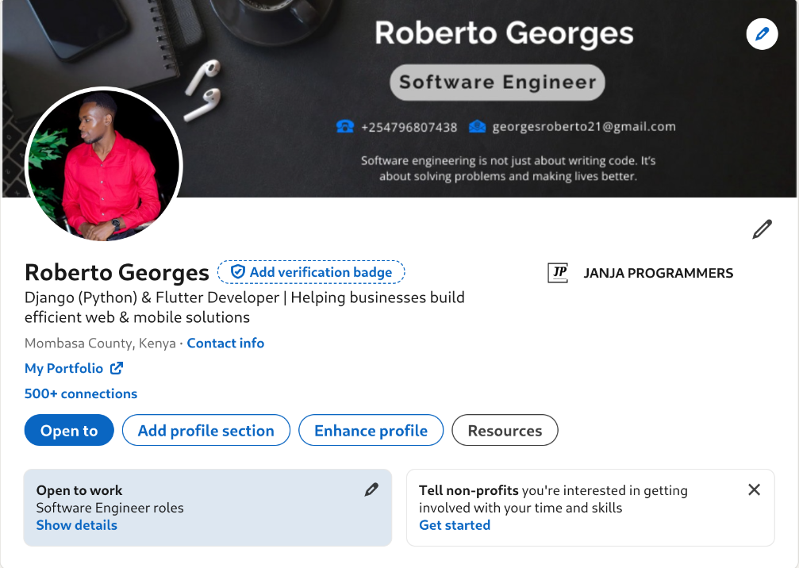Click the pencil edit icon on the banner
This screenshot has width=799, height=568.
coord(761,34)
